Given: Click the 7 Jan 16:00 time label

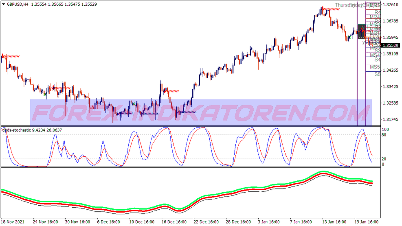Looking at the screenshot, I should pyautogui.click(x=301, y=222).
